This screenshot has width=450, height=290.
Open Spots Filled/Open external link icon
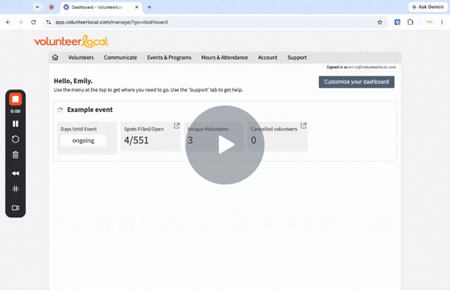[x=176, y=126]
